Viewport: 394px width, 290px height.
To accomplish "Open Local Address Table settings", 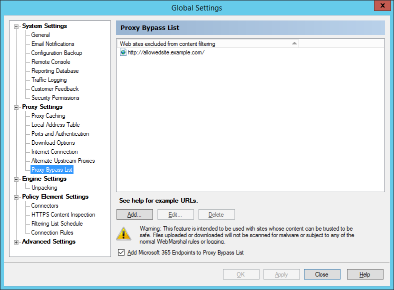I will coord(55,125).
